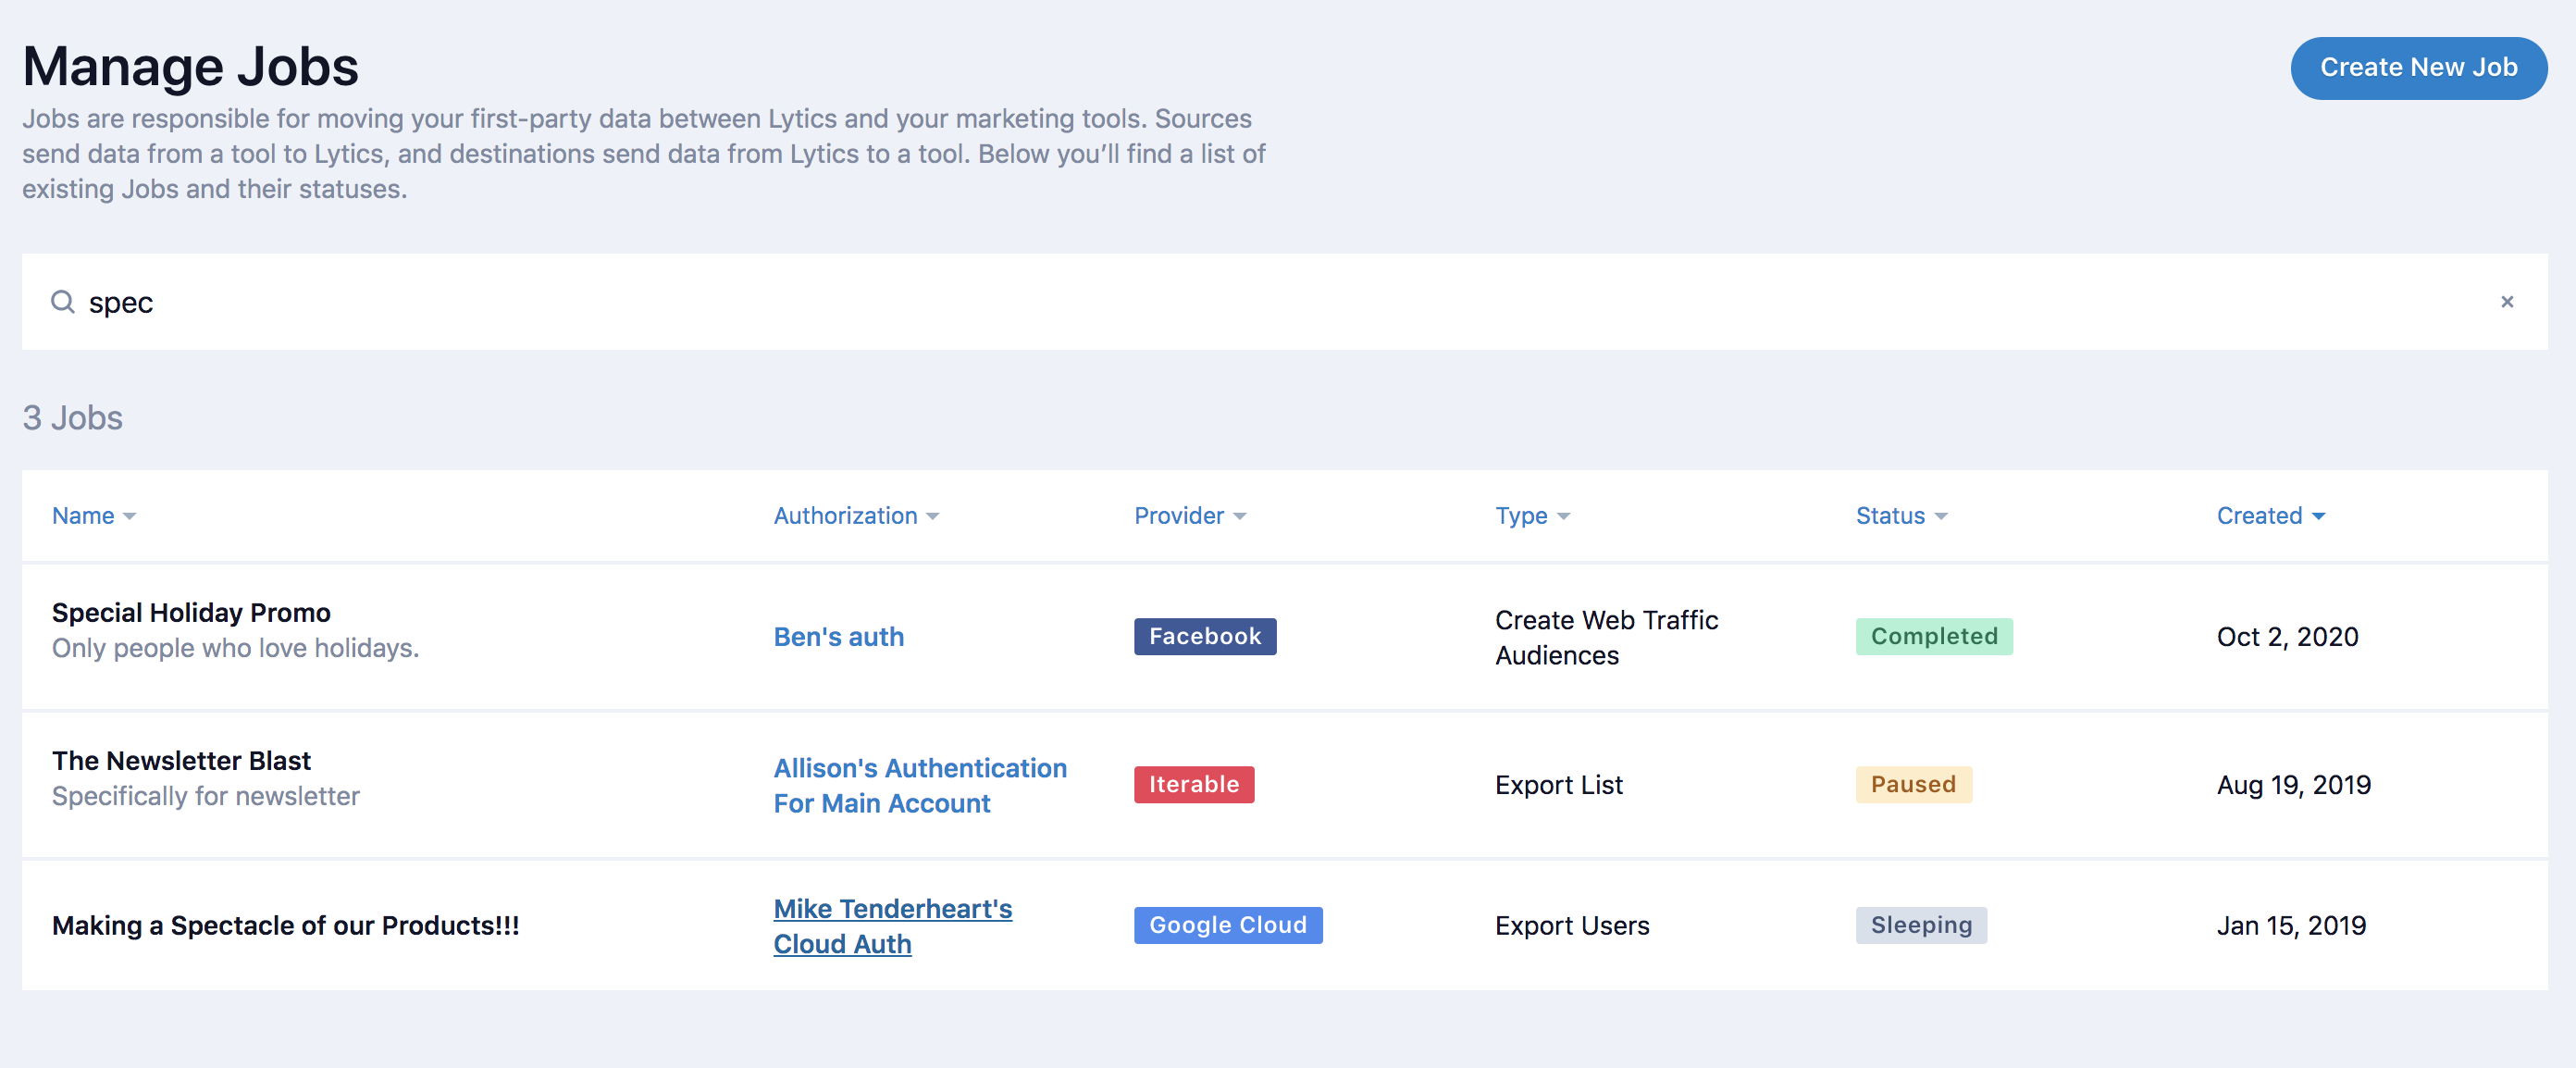Clear the search field with X
This screenshot has width=2576, height=1068.
(2506, 302)
